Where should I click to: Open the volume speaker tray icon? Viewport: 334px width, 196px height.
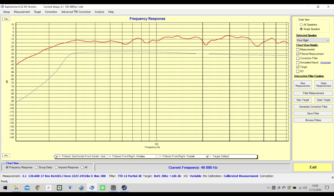[305, 188]
